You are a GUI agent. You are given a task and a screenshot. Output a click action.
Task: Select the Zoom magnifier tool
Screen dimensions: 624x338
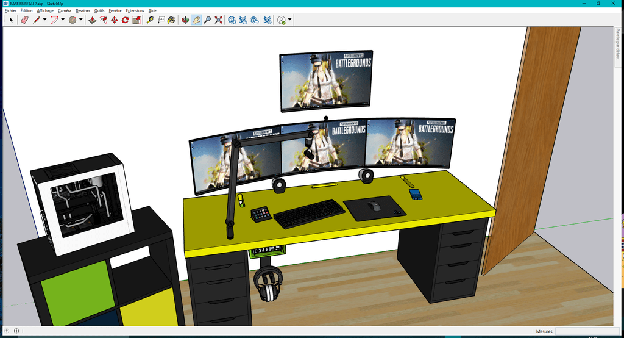207,20
